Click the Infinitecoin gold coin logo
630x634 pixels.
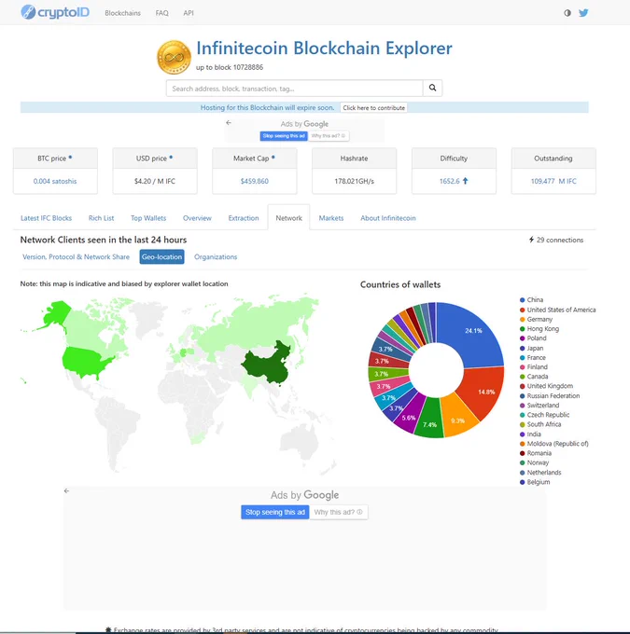(x=174, y=57)
